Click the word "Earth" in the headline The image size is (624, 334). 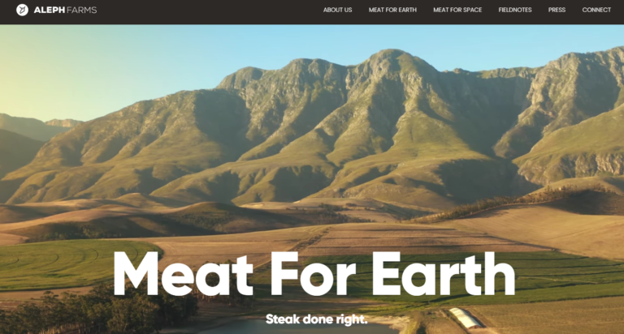point(444,274)
